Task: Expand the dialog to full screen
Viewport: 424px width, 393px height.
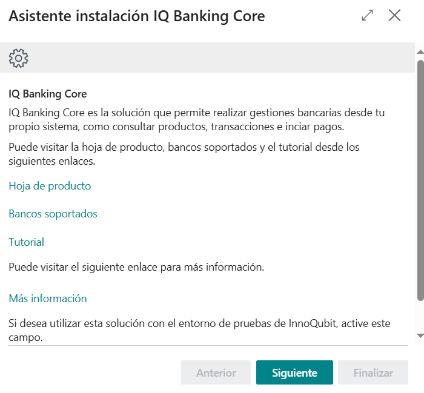Action: pyautogui.click(x=367, y=16)
